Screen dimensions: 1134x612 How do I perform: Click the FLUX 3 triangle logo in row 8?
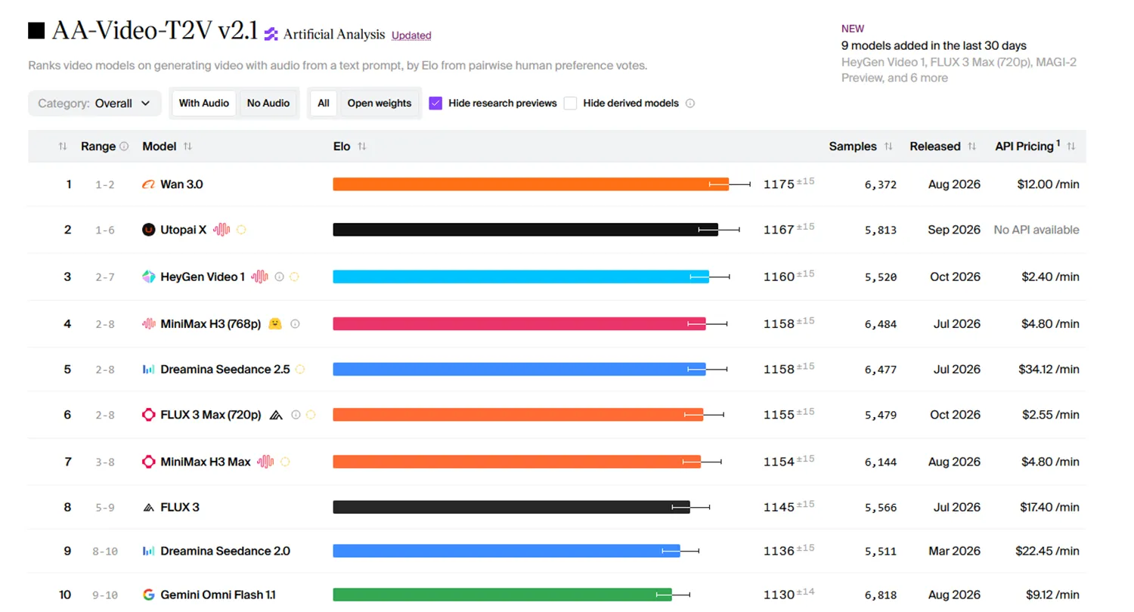(149, 507)
